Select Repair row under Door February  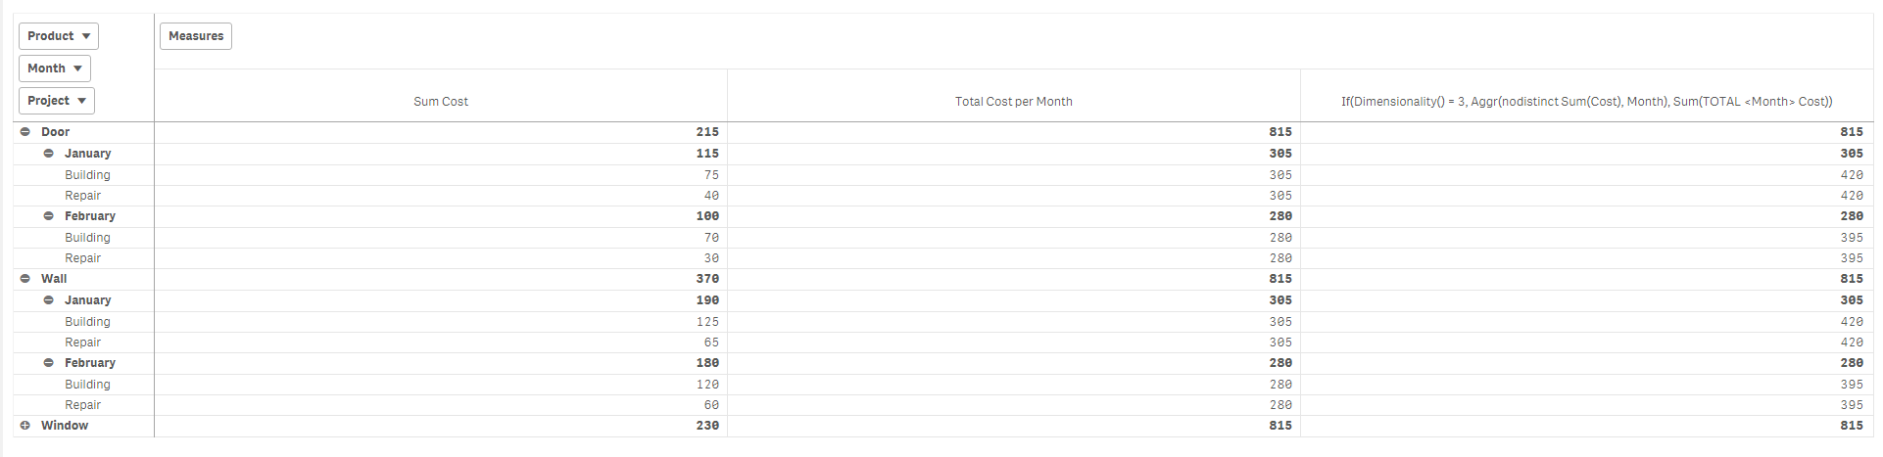pos(83,258)
